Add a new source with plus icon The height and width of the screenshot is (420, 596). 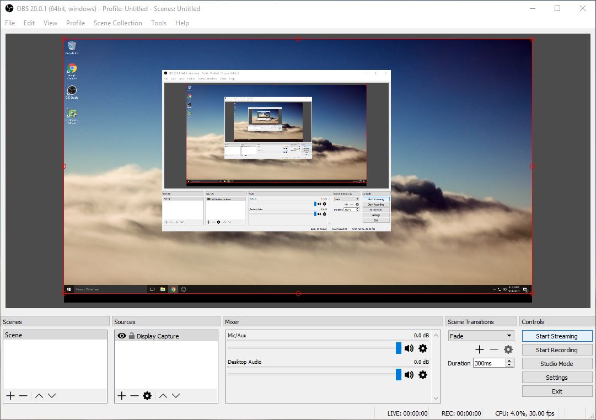122,396
